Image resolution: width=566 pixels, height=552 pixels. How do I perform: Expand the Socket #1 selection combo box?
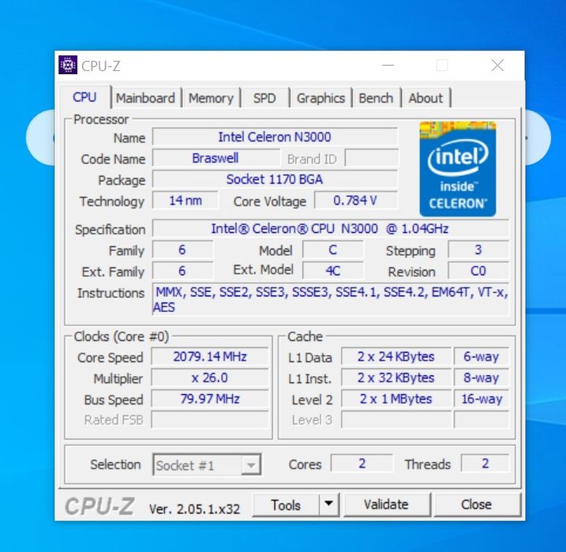pos(207,464)
